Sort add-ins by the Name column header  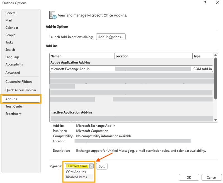click(82, 56)
